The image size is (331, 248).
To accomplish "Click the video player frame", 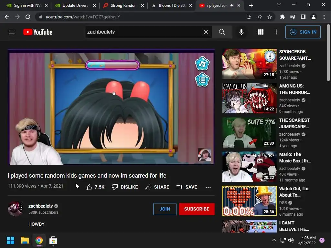I will tap(111, 107).
